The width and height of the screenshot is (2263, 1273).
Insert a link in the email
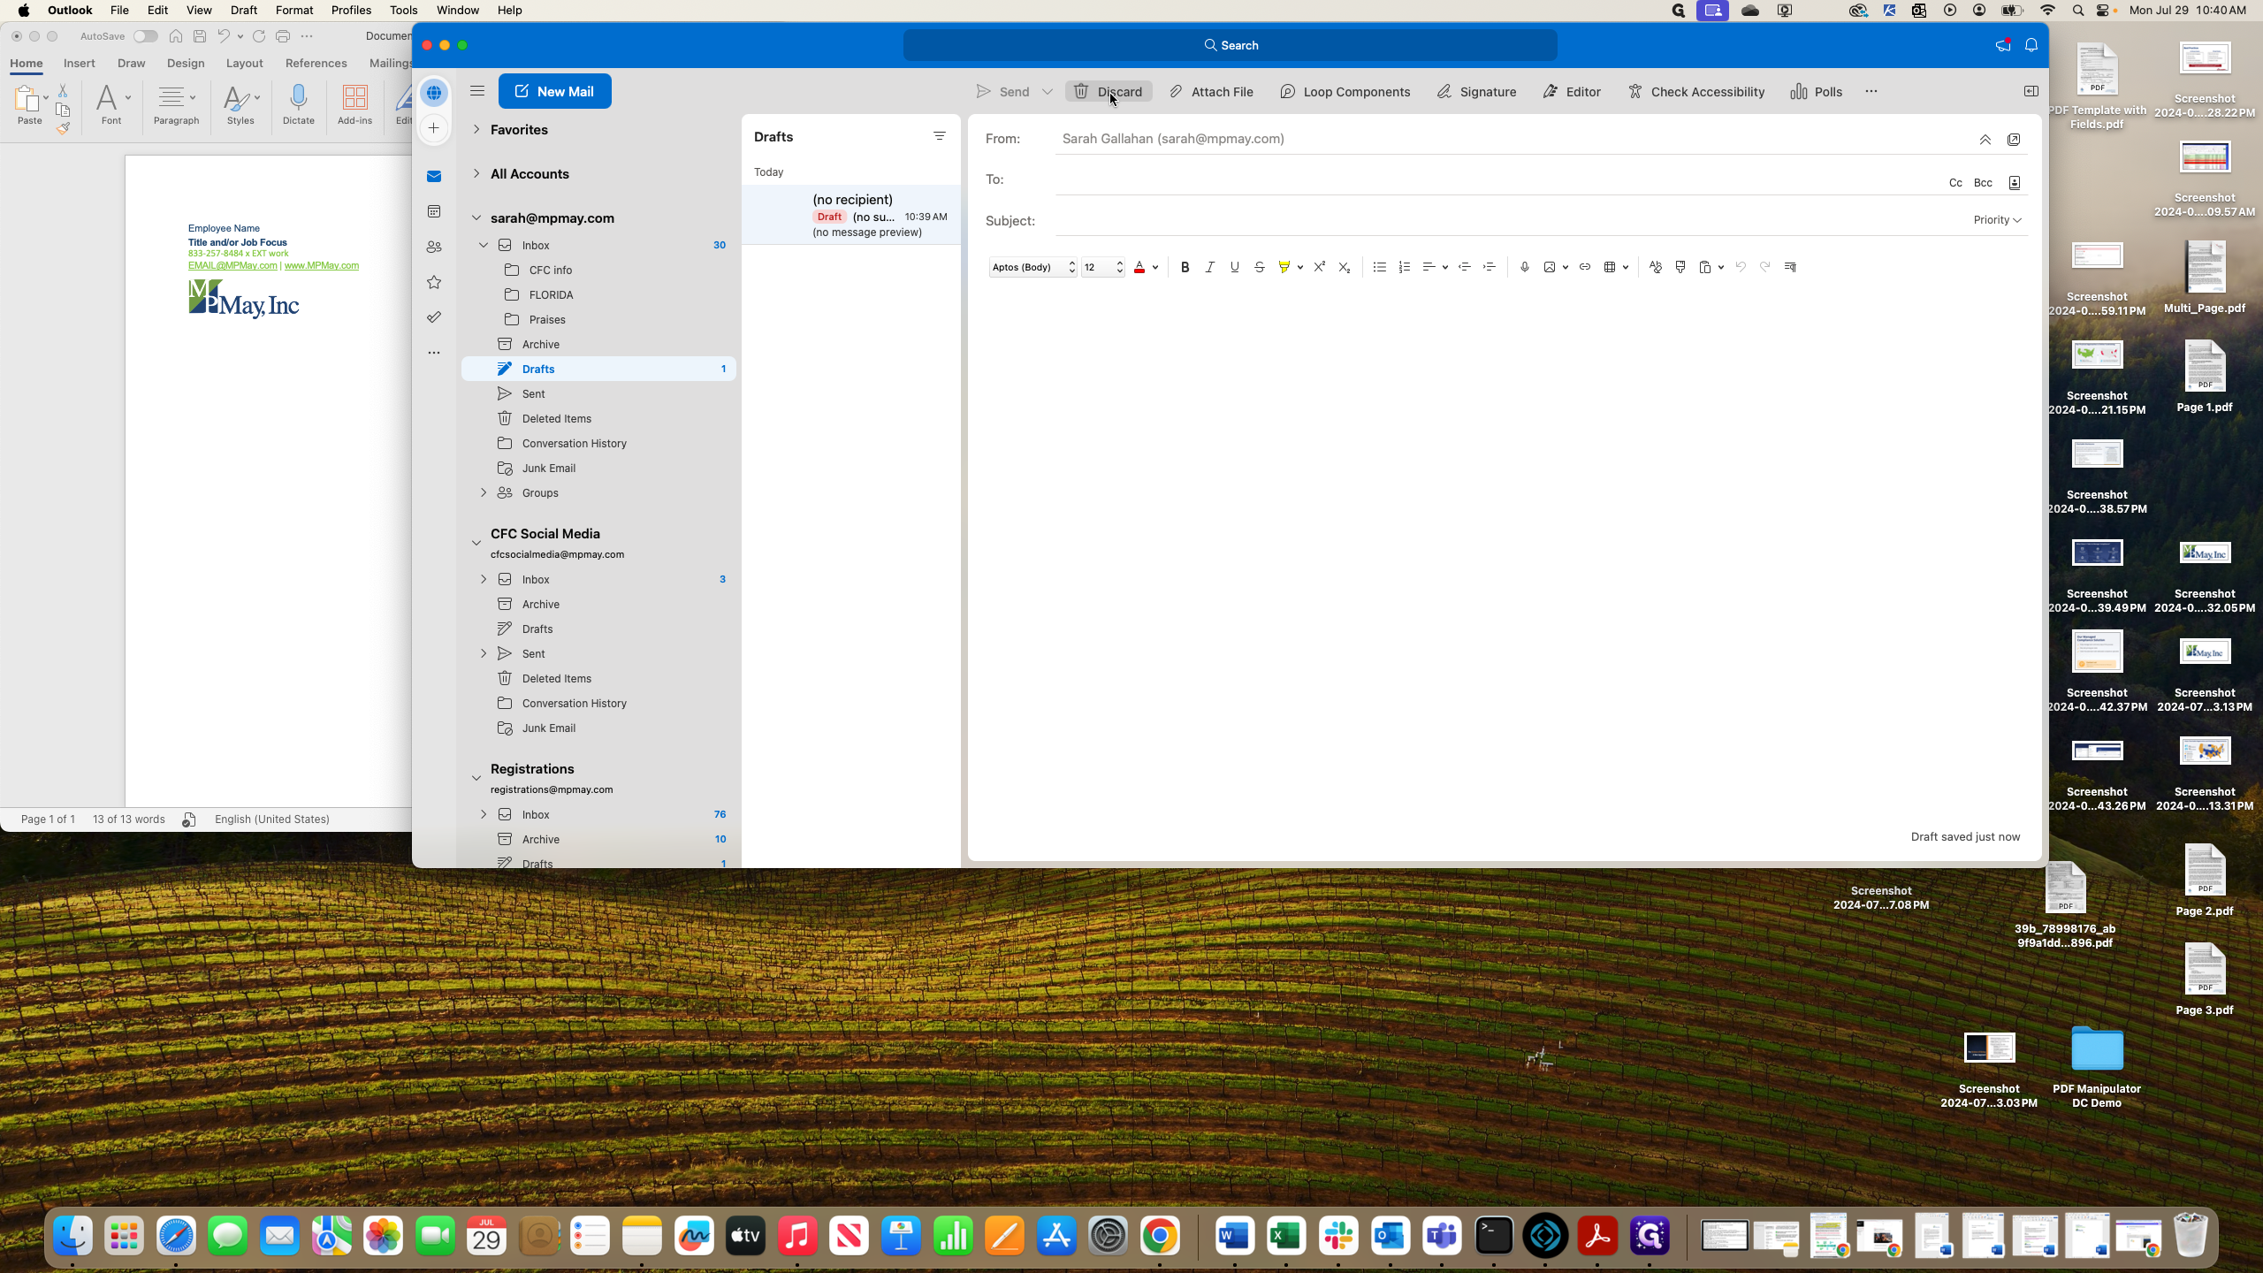[x=1584, y=267]
